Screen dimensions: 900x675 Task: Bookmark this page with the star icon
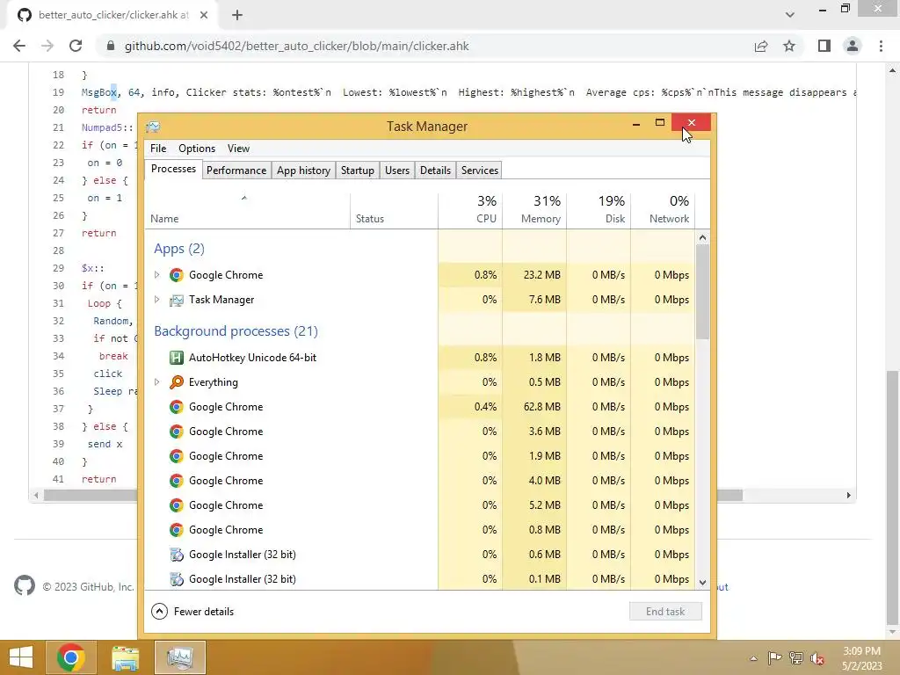789,46
